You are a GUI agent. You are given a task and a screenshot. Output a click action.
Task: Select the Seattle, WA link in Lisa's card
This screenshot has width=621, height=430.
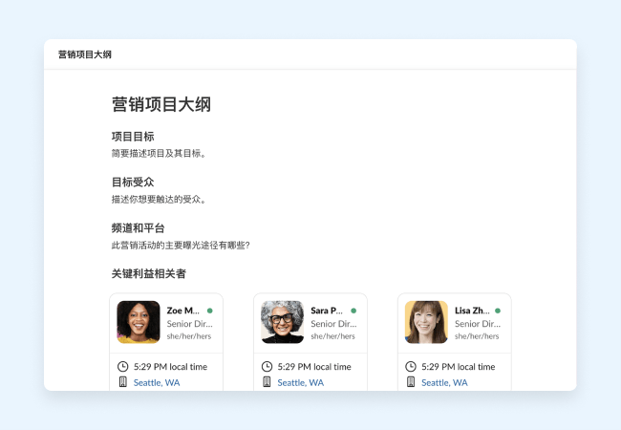(x=444, y=382)
